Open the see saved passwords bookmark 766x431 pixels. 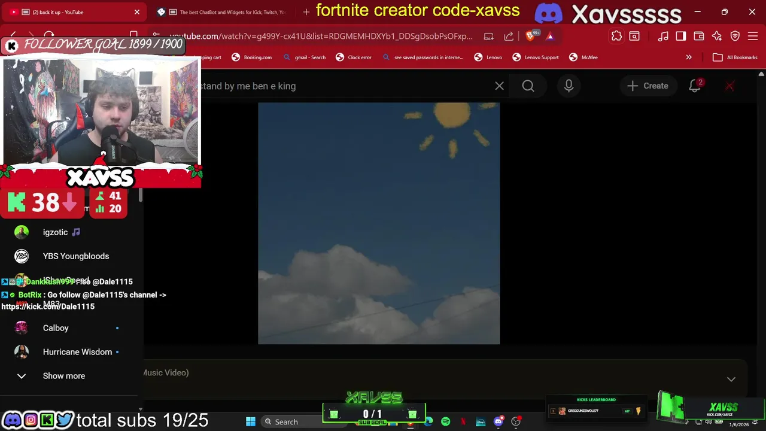[422, 57]
